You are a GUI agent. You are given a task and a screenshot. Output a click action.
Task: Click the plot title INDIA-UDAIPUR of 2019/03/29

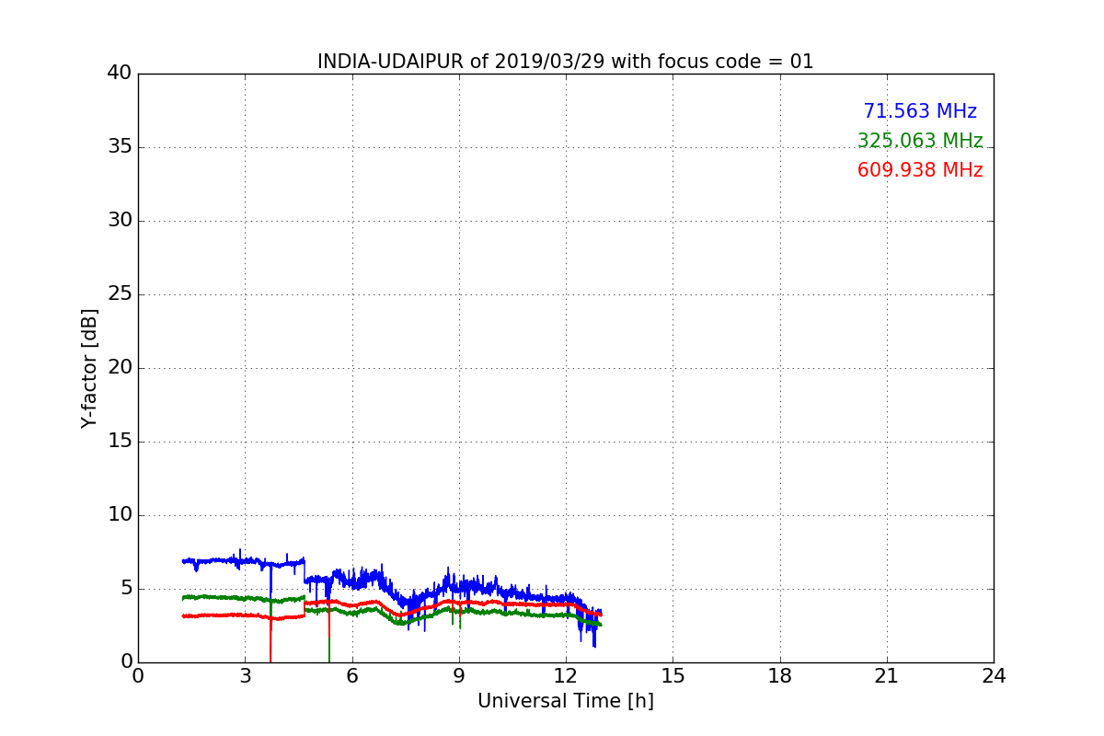[x=565, y=62]
